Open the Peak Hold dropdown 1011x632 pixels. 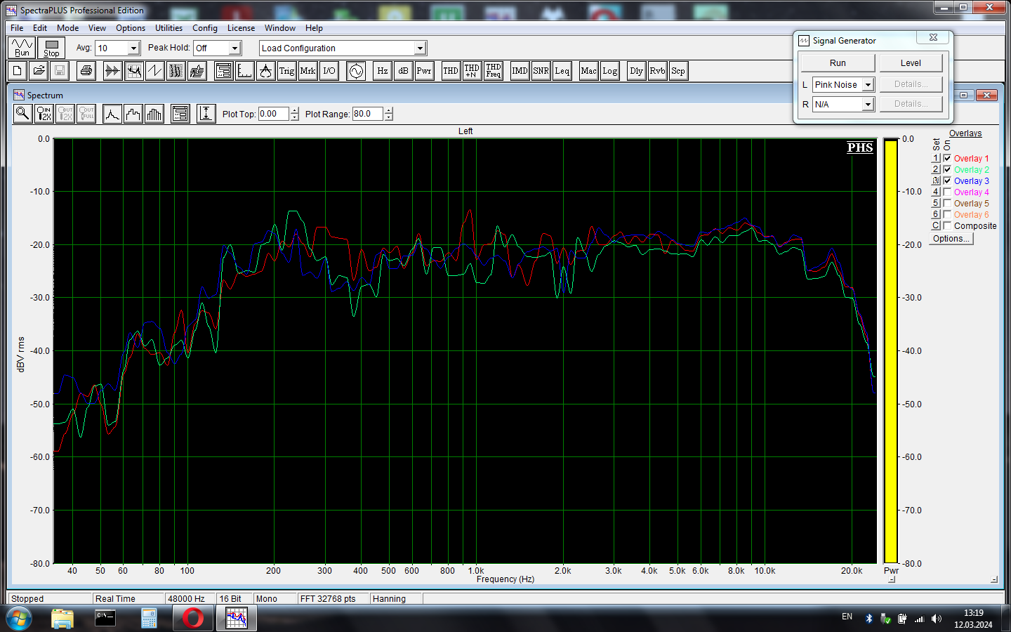(x=235, y=48)
